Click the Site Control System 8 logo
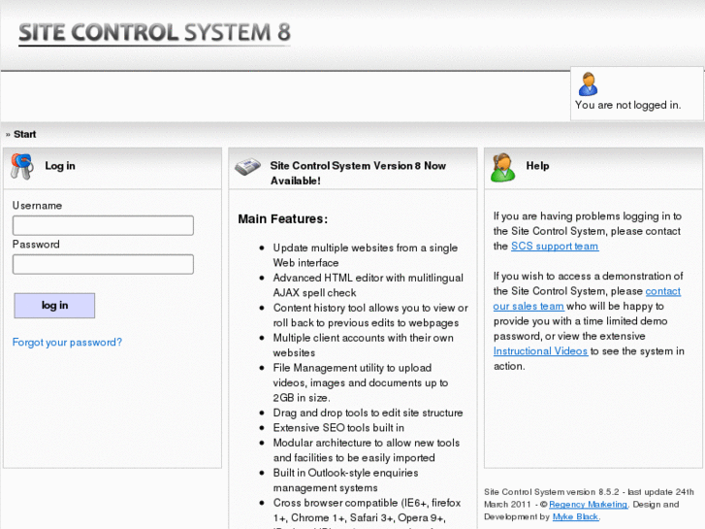Screen dimensions: 705x529 154,33
